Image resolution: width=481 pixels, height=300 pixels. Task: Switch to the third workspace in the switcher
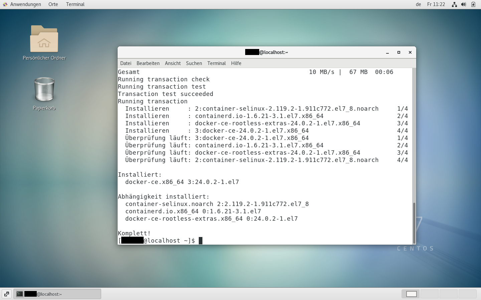tap(448, 294)
